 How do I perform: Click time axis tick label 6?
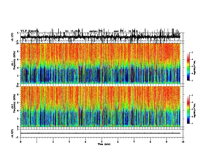pyautogui.click(x=118, y=142)
